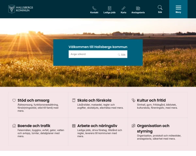Click the Kontakt phone icon
The image size is (196, 156).
(94, 8)
